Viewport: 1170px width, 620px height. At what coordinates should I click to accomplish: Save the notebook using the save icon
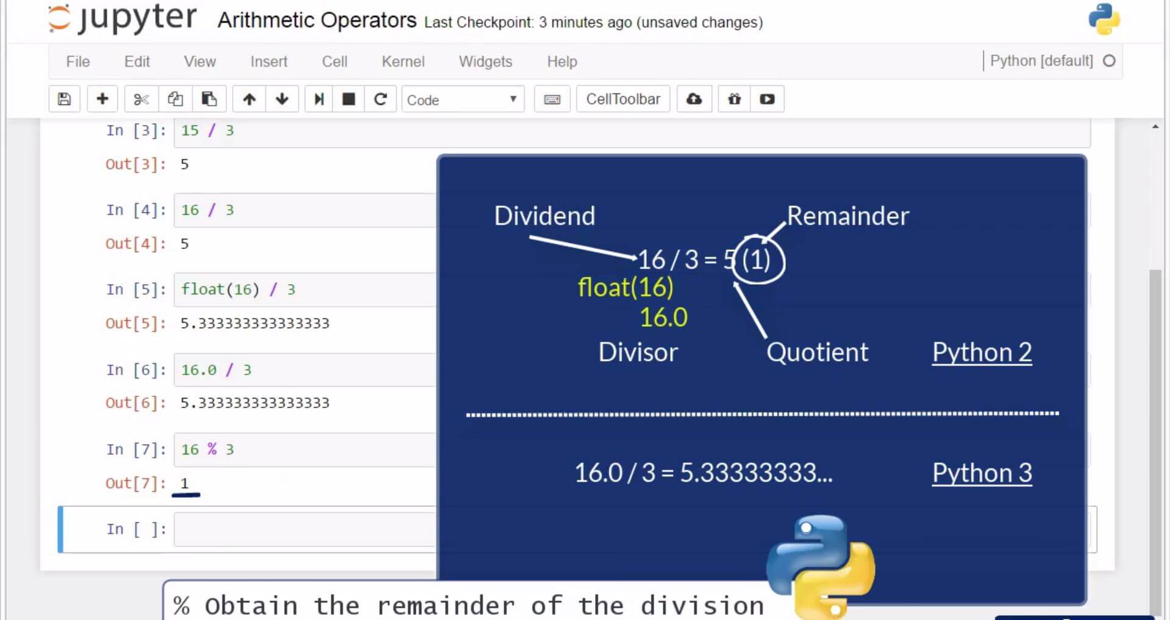(x=64, y=99)
